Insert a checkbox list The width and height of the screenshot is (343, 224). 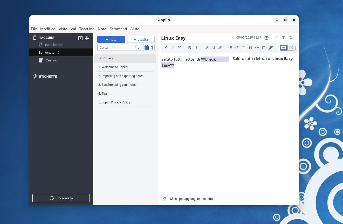coord(244,48)
